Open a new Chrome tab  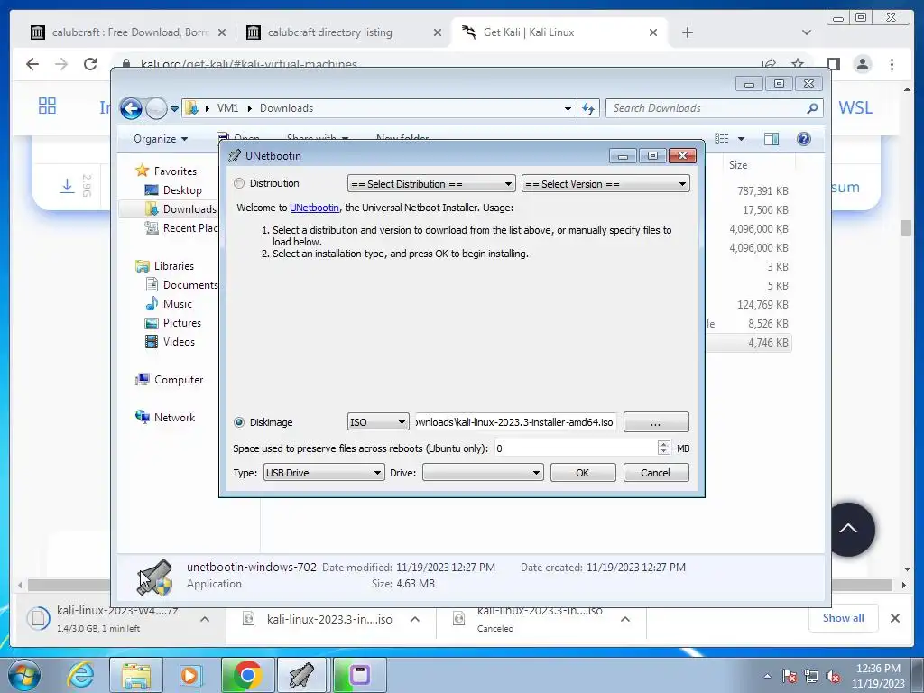click(x=687, y=32)
